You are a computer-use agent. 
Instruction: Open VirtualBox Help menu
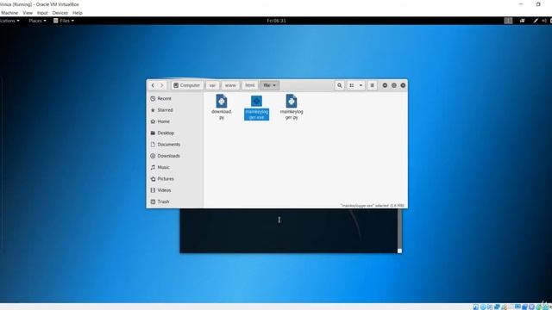(x=78, y=13)
